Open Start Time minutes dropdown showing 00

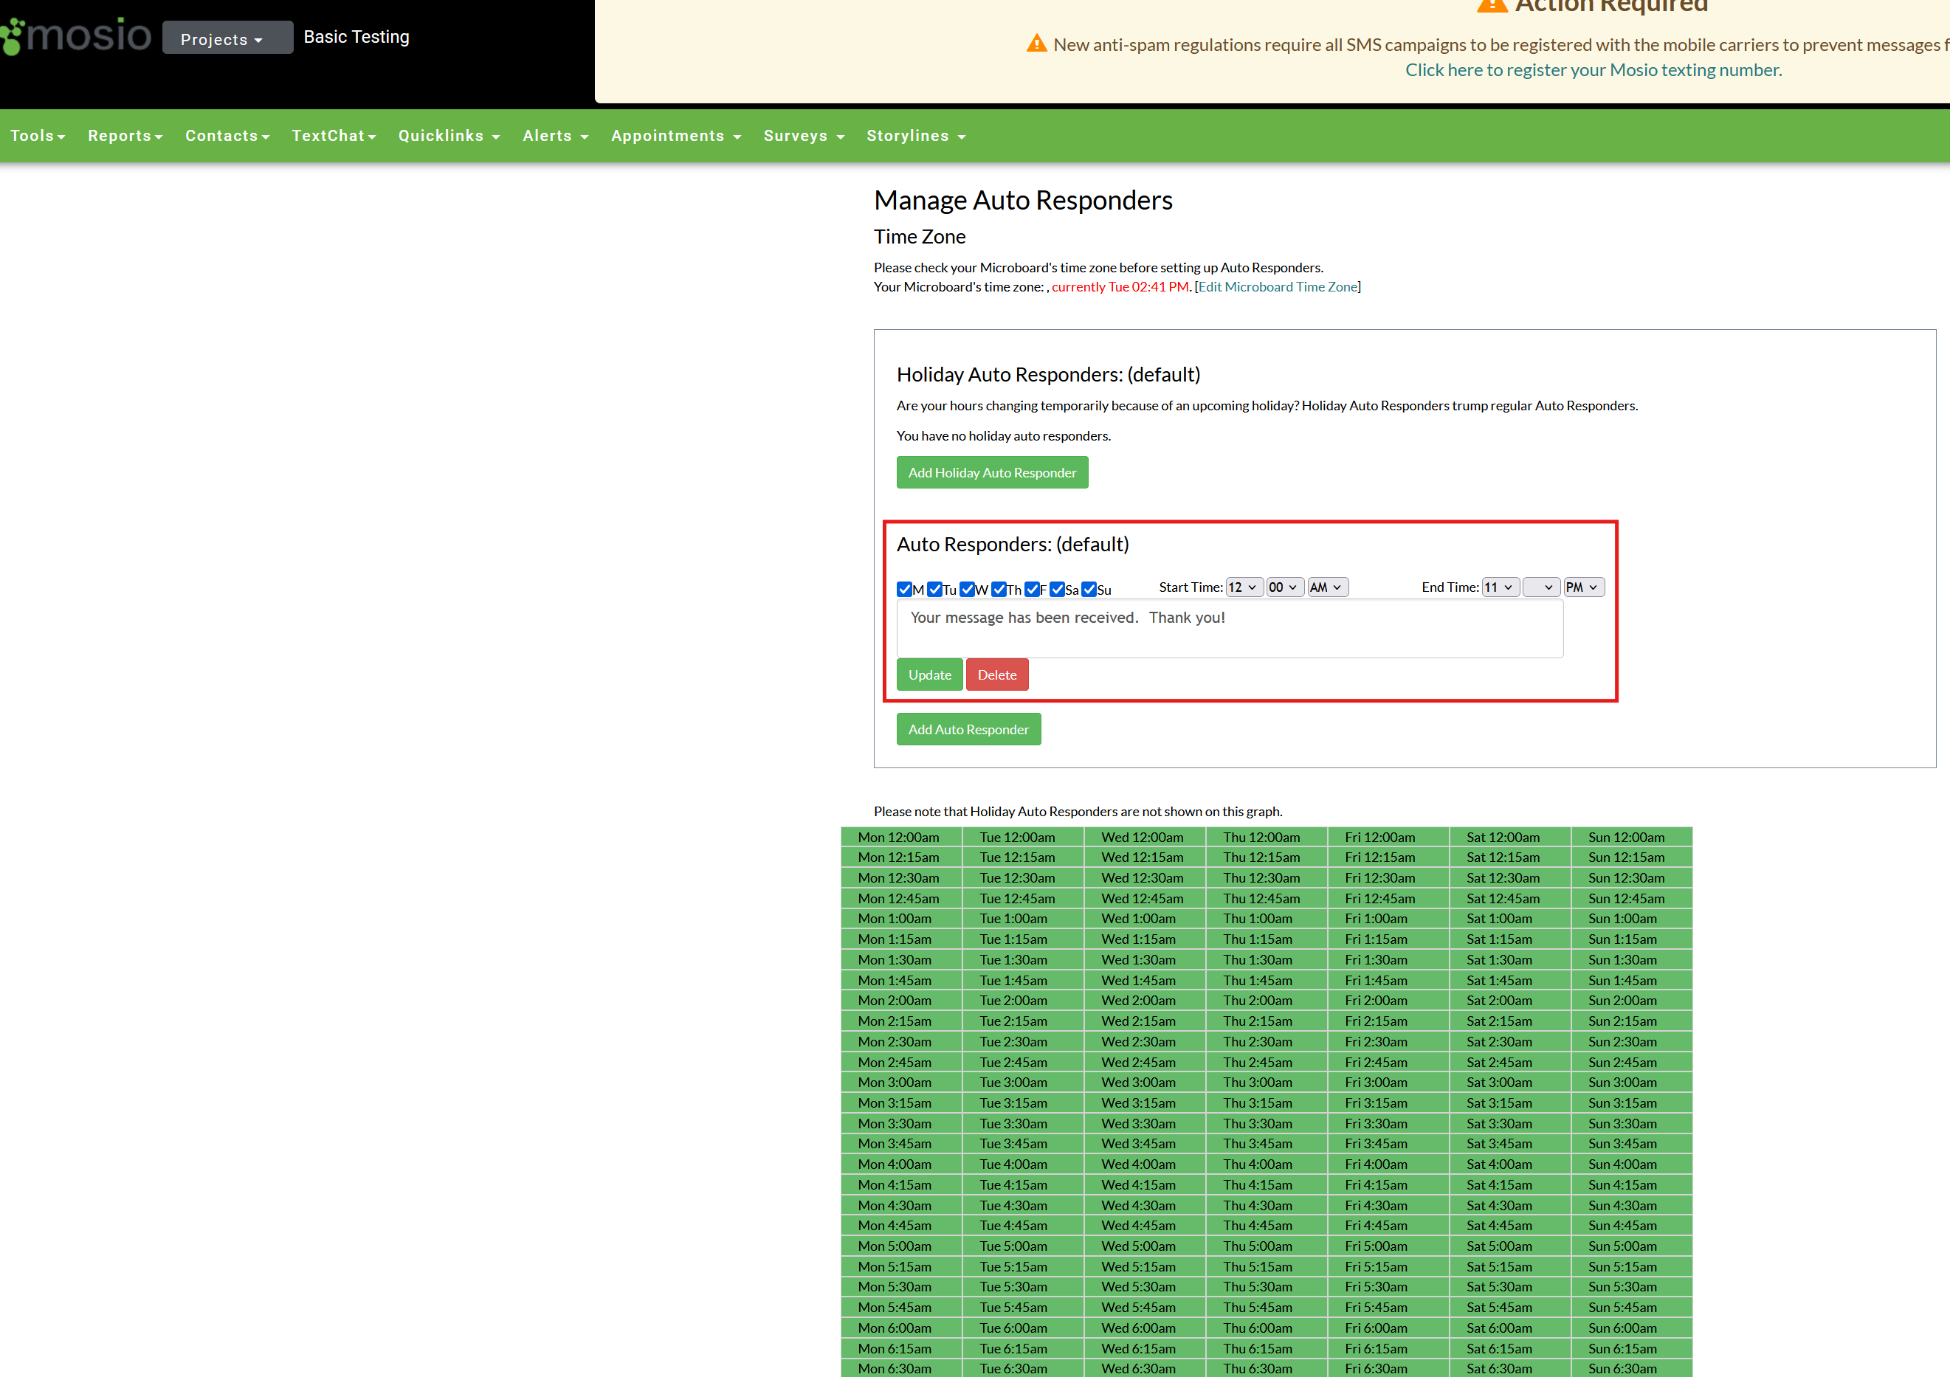point(1285,587)
